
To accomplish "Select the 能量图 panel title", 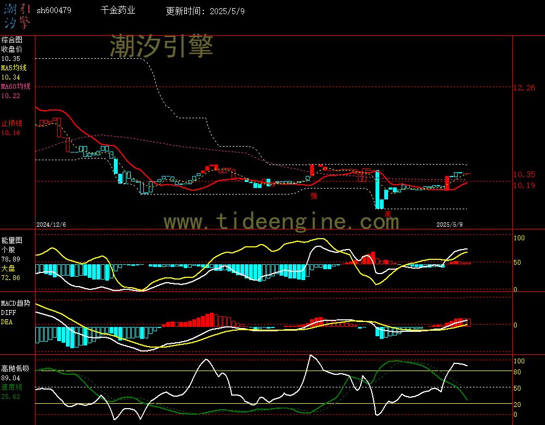I will pos(11,240).
